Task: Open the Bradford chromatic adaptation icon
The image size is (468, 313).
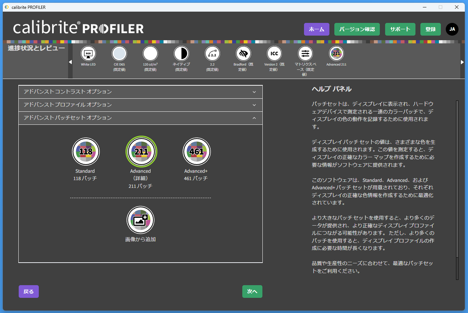Action: (243, 54)
